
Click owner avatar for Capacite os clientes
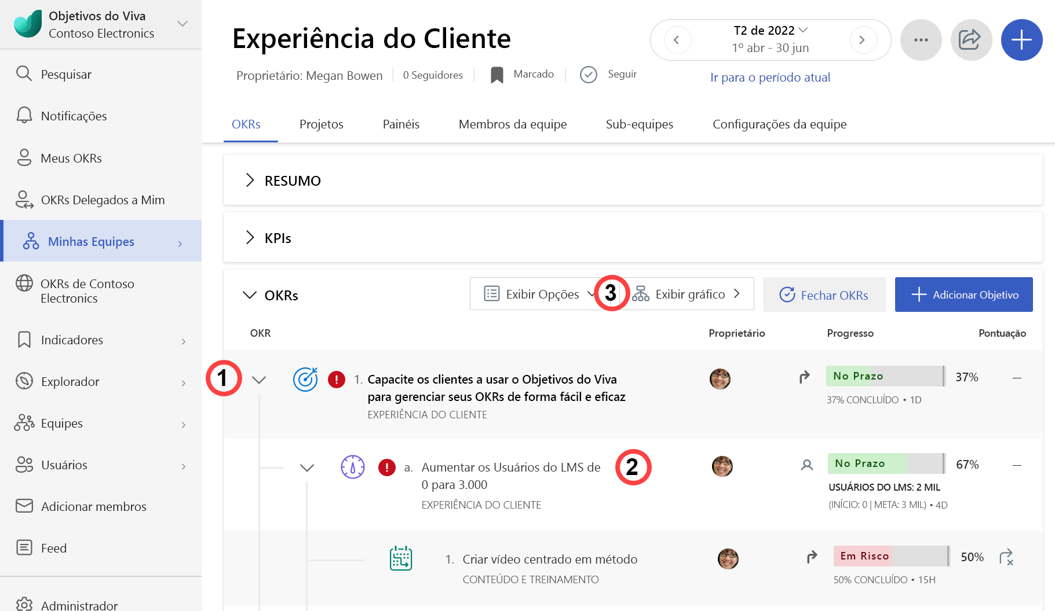tap(720, 379)
